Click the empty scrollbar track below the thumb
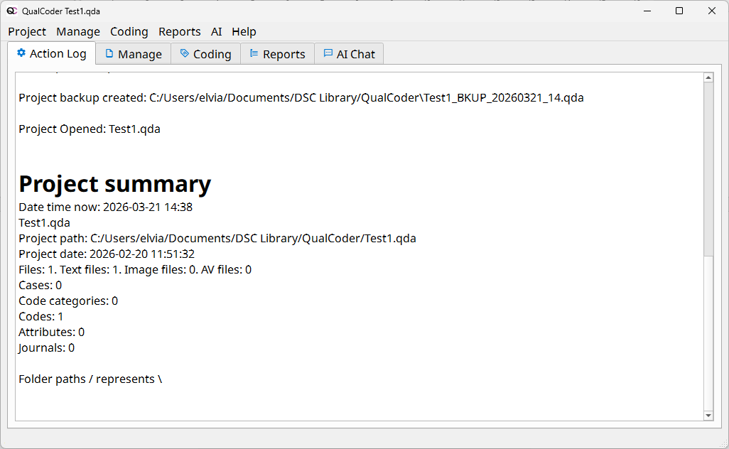The image size is (729, 449). tap(708, 334)
